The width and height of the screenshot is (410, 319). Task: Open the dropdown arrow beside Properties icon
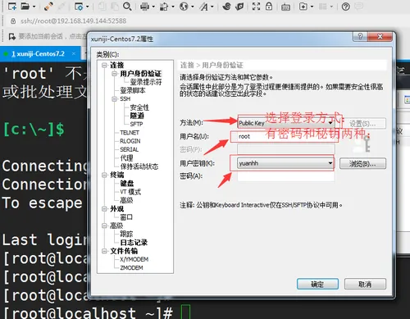[88, 7]
